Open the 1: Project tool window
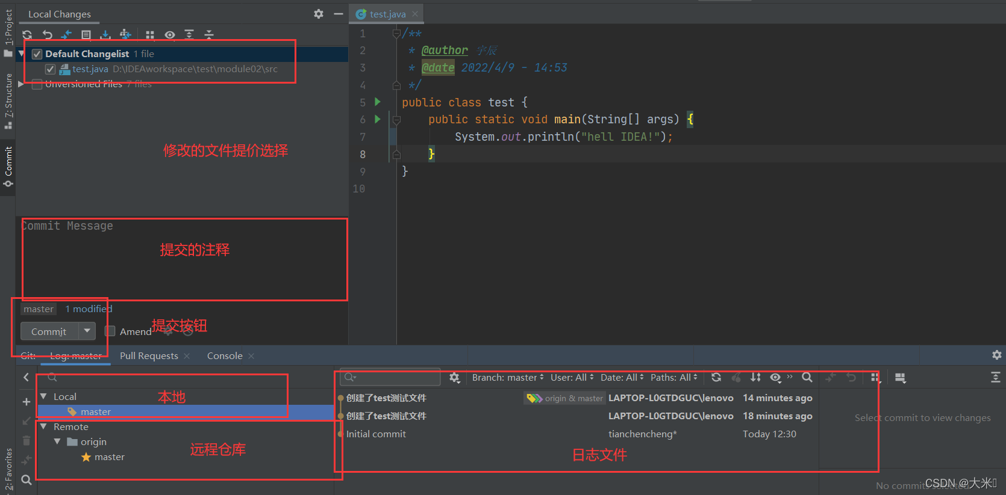The width and height of the screenshot is (1006, 495). coord(8,33)
